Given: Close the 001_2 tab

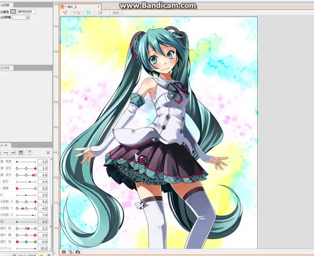Looking at the screenshot, I should coord(98,6).
